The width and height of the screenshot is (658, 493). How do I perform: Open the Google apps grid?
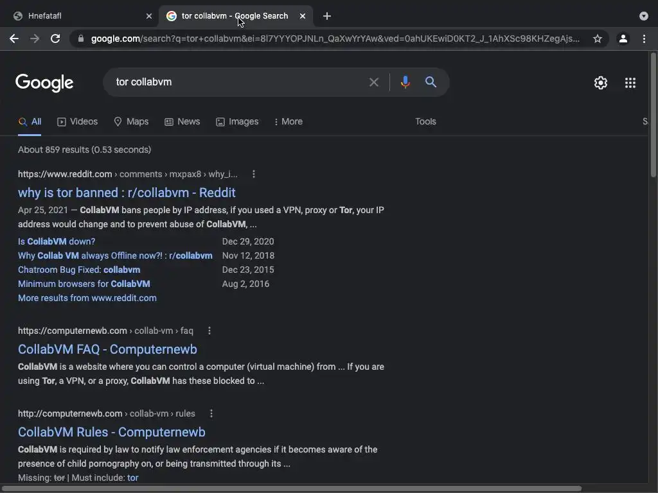click(x=630, y=83)
